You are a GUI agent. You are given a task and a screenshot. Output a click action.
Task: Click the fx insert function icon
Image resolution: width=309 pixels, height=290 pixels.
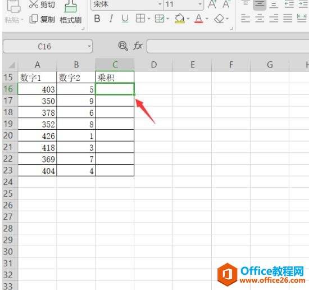pyautogui.click(x=138, y=46)
